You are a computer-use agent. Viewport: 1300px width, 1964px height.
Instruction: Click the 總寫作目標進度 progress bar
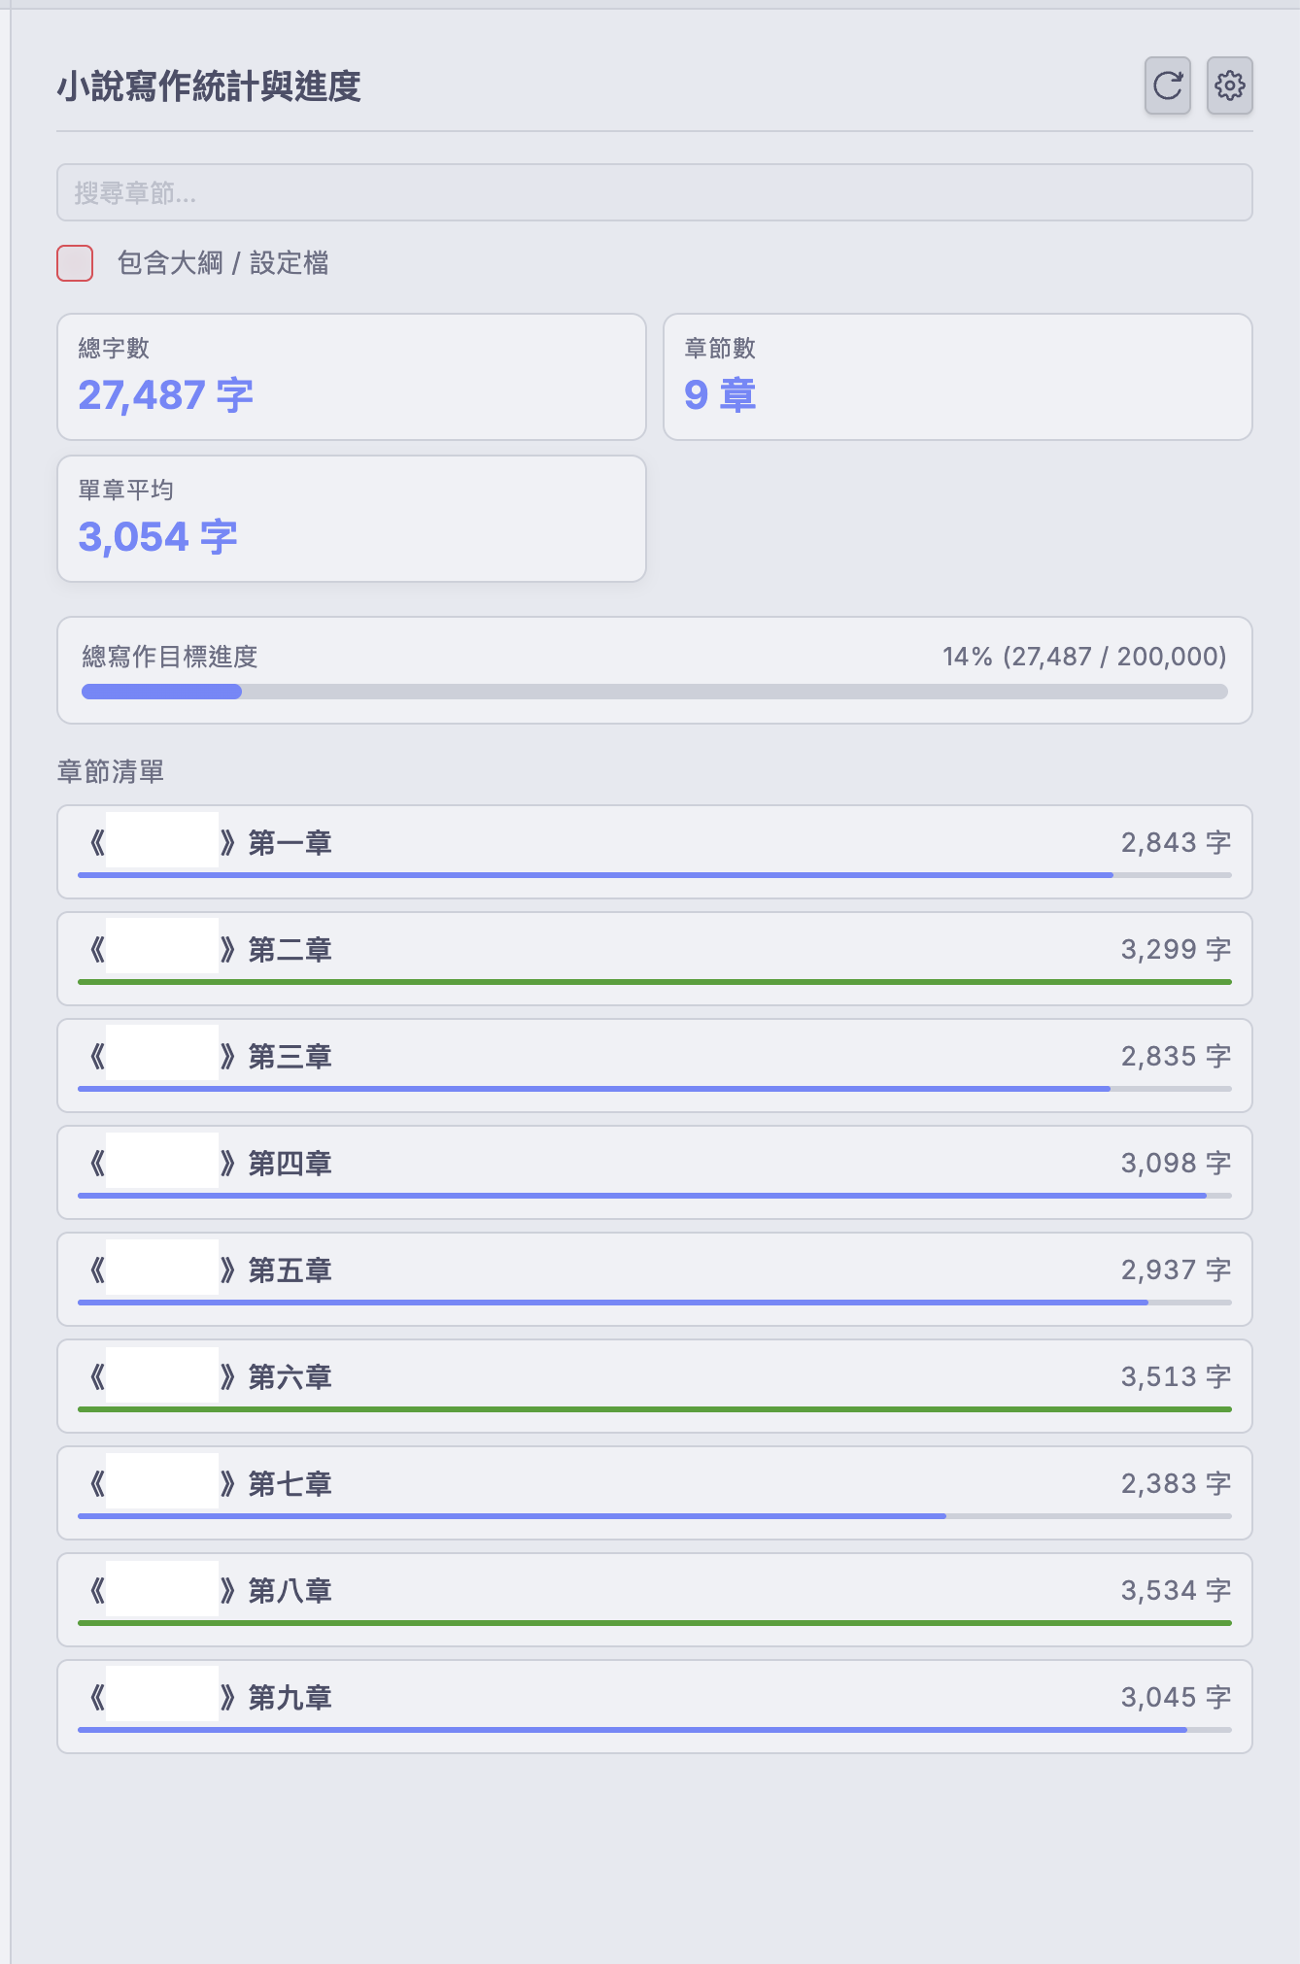(x=654, y=692)
